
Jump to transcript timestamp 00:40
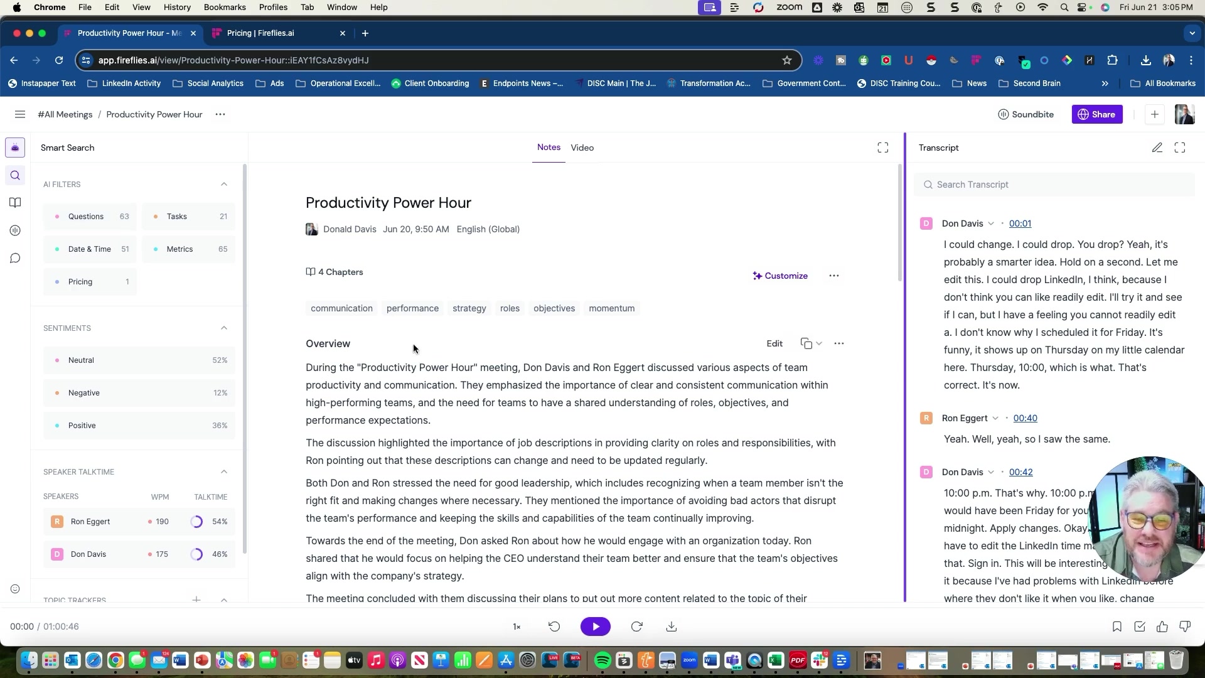(x=1025, y=418)
